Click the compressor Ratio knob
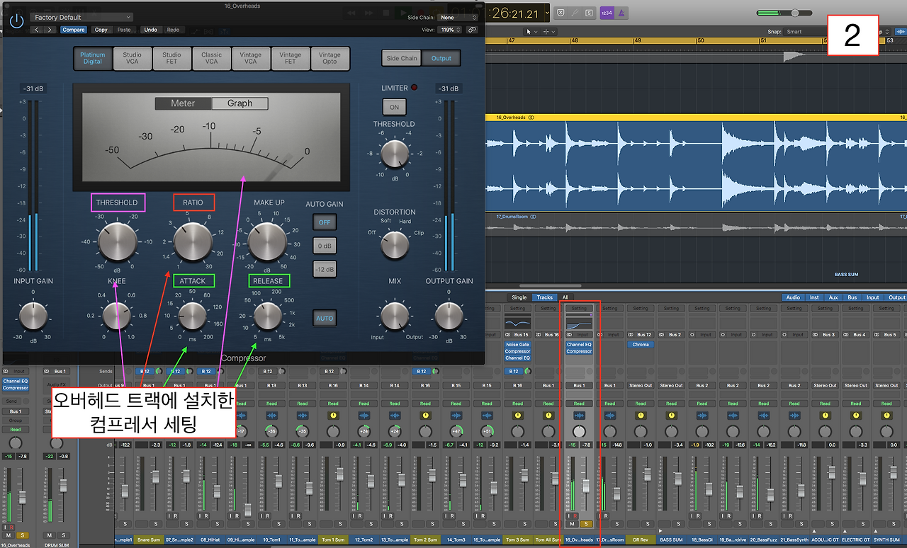The height and width of the screenshot is (548, 907). pos(193,241)
